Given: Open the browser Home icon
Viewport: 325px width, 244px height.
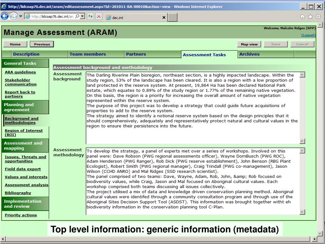Looking at the screenshot, I should [302, 17].
